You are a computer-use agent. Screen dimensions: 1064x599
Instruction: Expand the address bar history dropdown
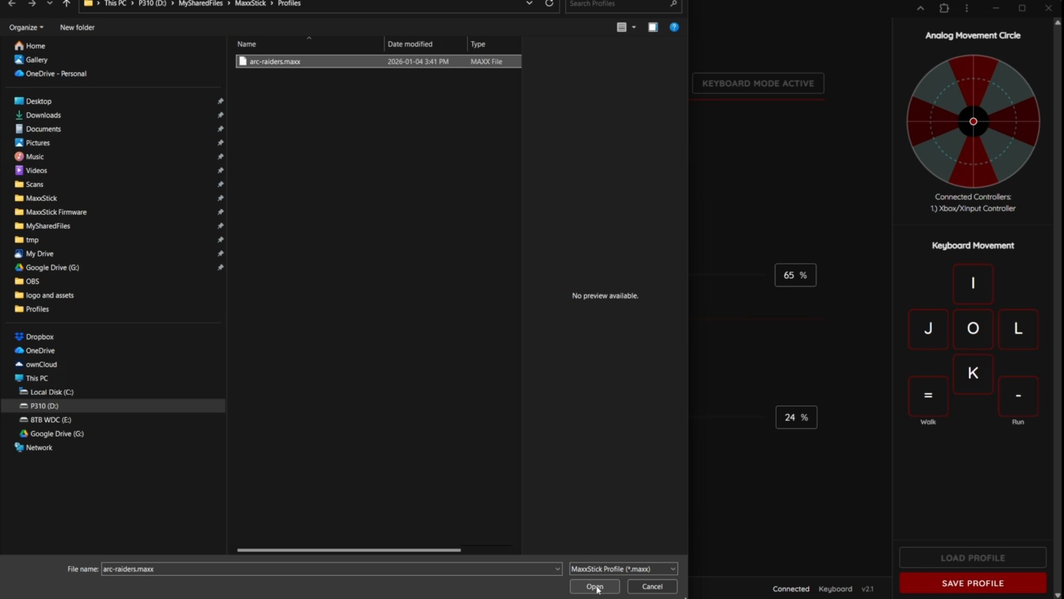(x=529, y=3)
